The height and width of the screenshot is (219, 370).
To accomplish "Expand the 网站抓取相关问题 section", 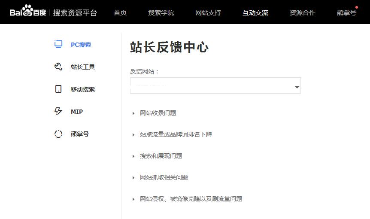I will [x=164, y=177].
